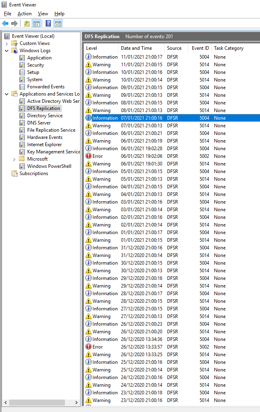Click the Warning icon at 11/01/2021 21:00:15

[x=89, y=65]
